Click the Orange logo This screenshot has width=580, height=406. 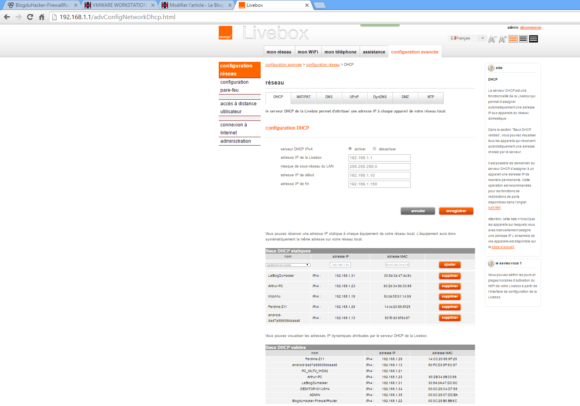225,33
